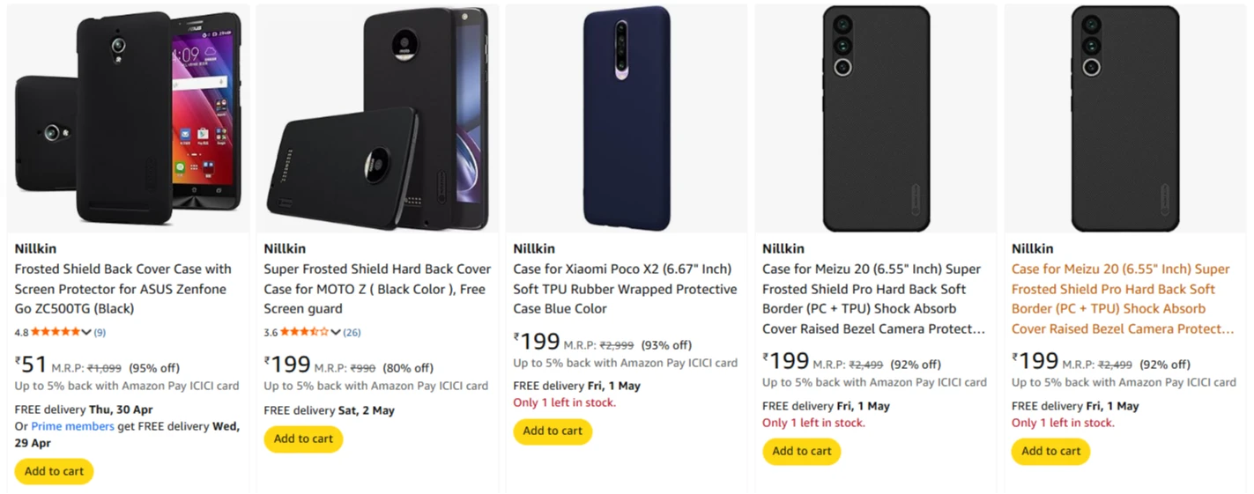Add the fourth Meizu 20 case to cart
1254x494 pixels.
pyautogui.click(x=802, y=451)
